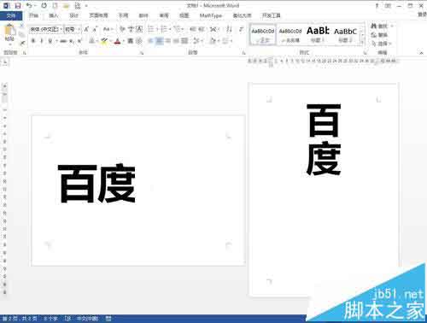Create a new blank document from quick access toolbar
Screen dimensions: 427x323
(56, 5)
